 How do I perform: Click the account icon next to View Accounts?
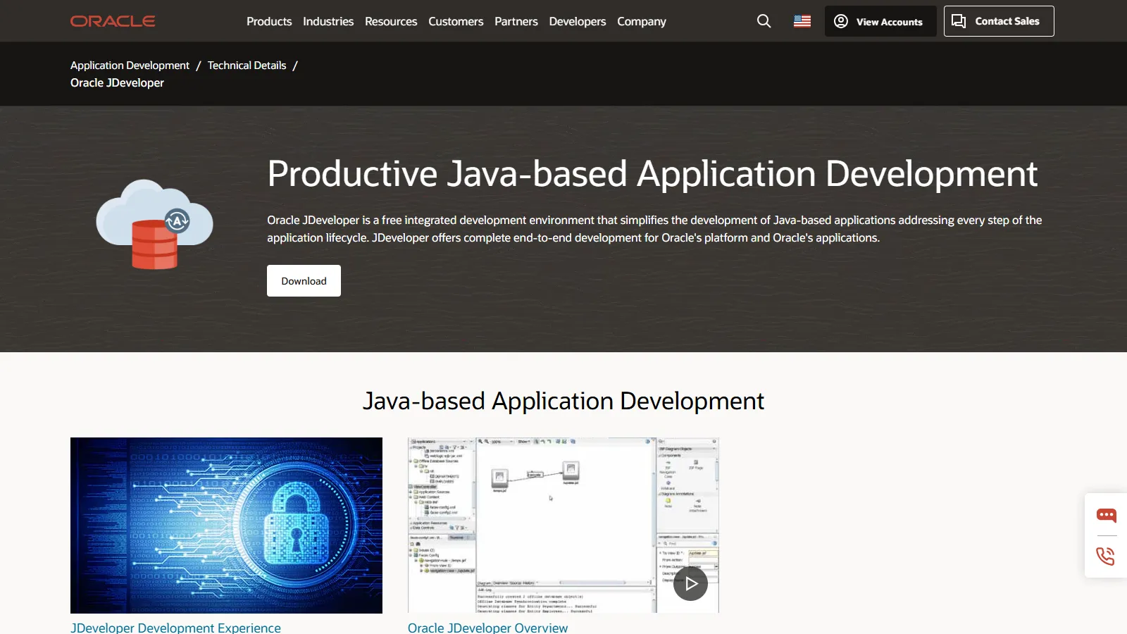tap(840, 21)
